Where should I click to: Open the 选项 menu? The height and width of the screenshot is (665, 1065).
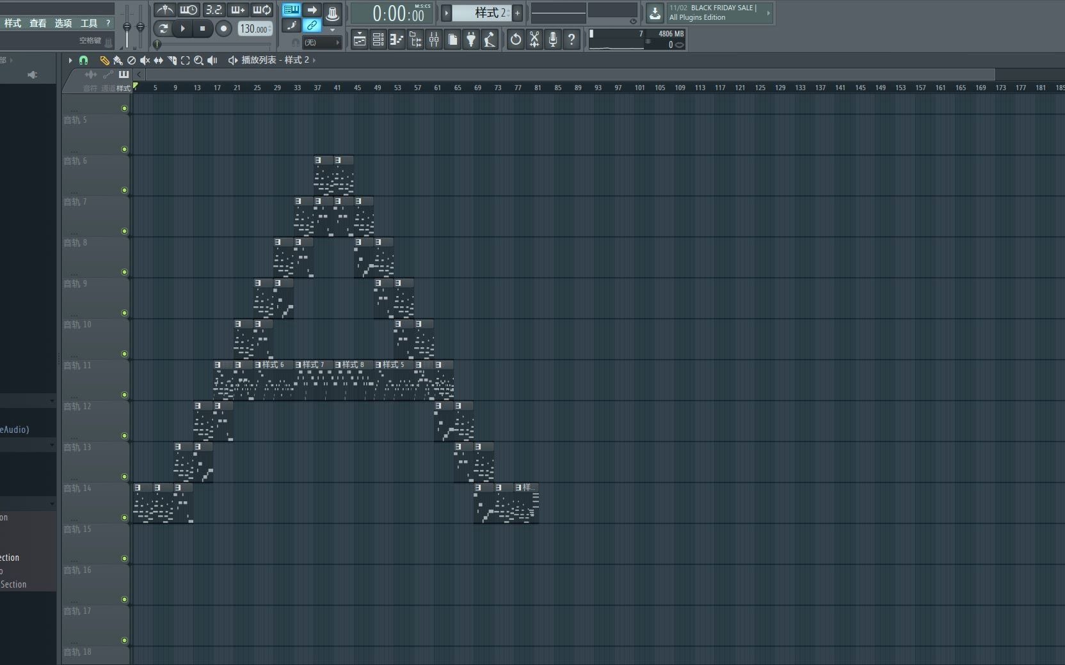coord(63,23)
